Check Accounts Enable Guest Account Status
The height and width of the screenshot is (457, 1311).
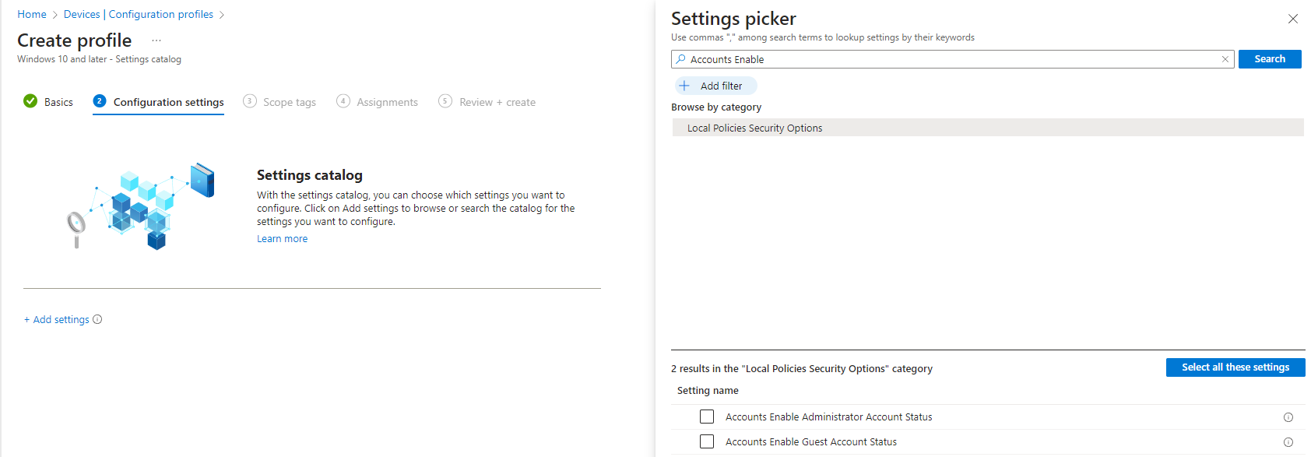tap(707, 441)
